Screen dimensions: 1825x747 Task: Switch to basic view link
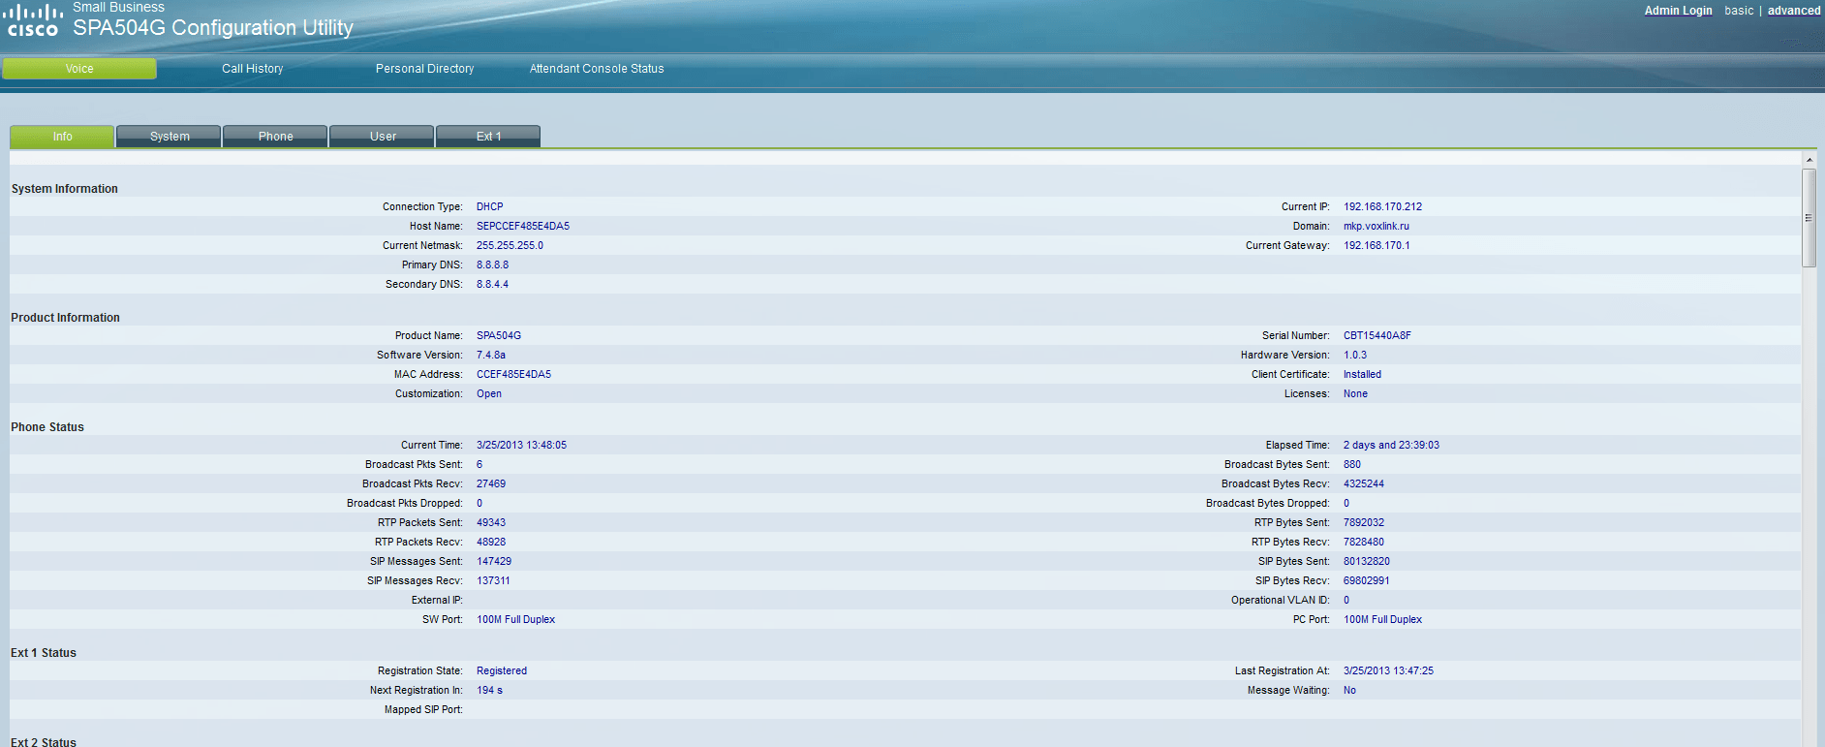click(1739, 11)
